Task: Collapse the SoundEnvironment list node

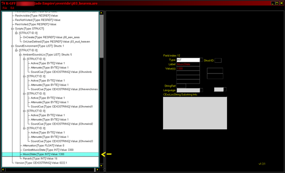Action: pos(12,46)
